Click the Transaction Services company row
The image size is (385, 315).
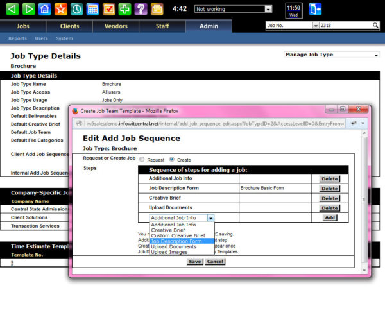click(x=35, y=226)
